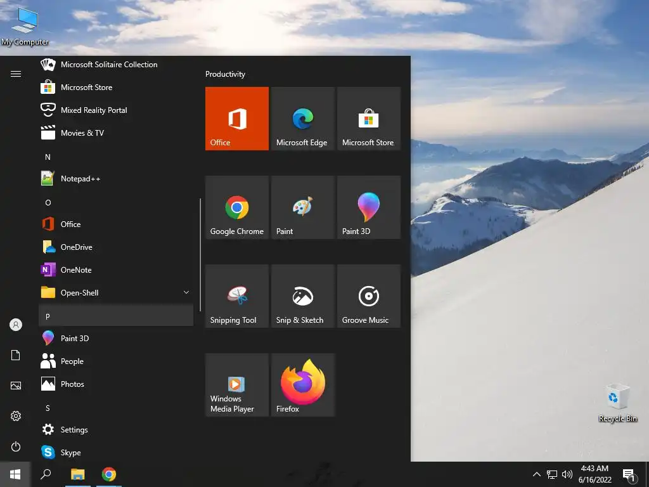The height and width of the screenshot is (487, 649).
Task: Open the Paint 3D tile
Action: pyautogui.click(x=369, y=207)
